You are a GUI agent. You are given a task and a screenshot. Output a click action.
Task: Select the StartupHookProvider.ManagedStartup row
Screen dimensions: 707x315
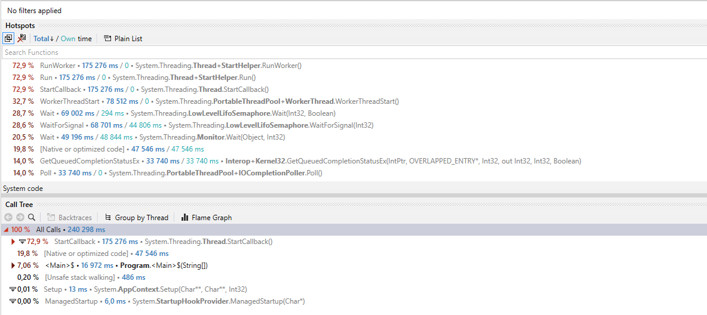(x=353, y=301)
